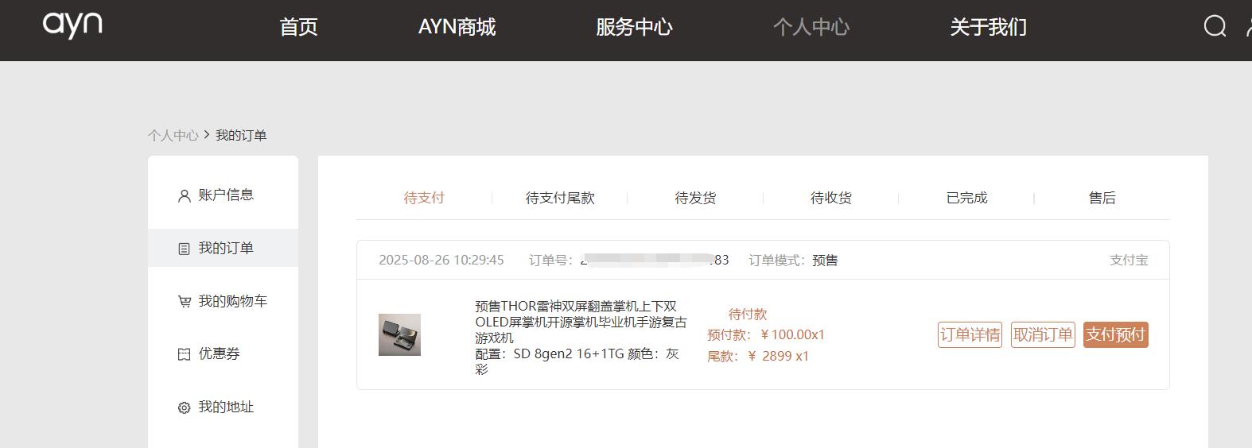Image resolution: width=1252 pixels, height=448 pixels.
Task: Click the 账户信息 person icon
Action: 185,195
